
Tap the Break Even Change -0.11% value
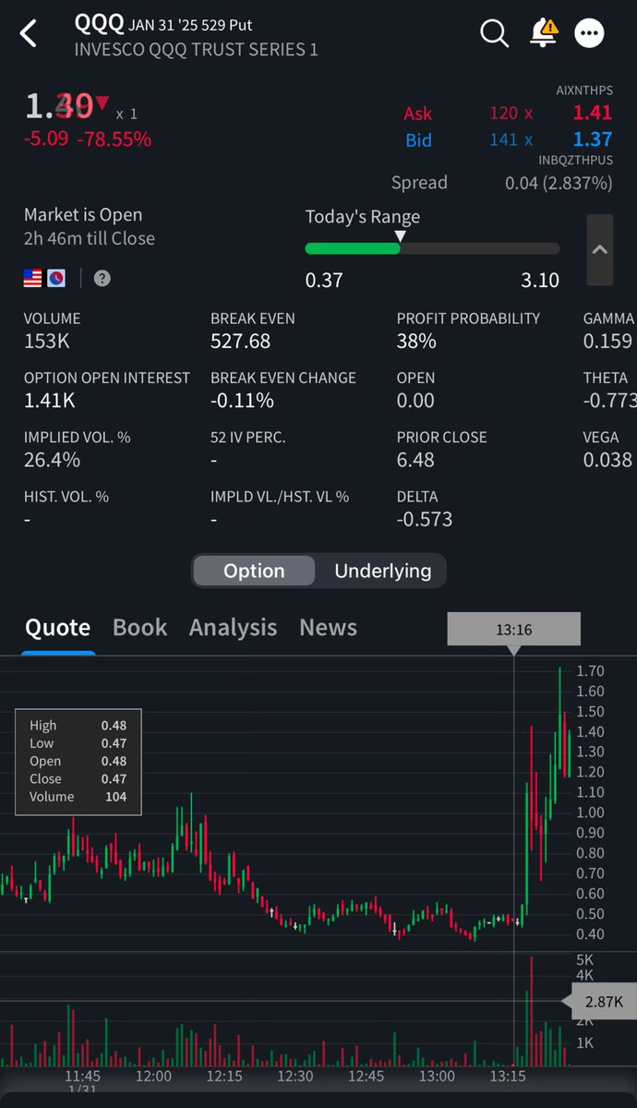(x=242, y=400)
